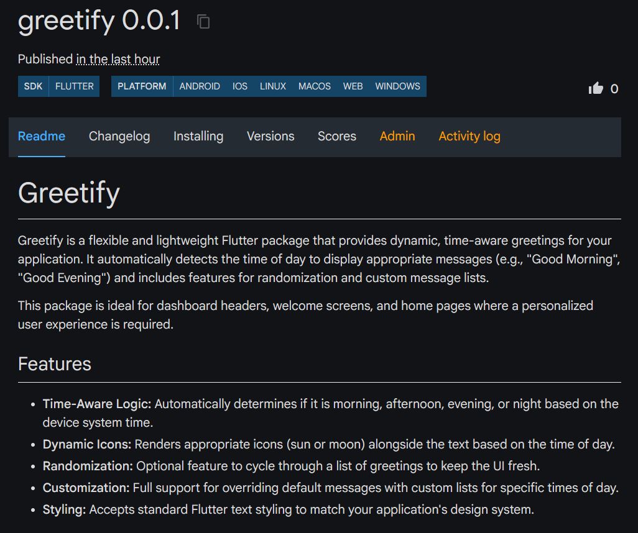The image size is (638, 533).
Task: Click the Greetify readme heading
Action: pyautogui.click(x=69, y=193)
